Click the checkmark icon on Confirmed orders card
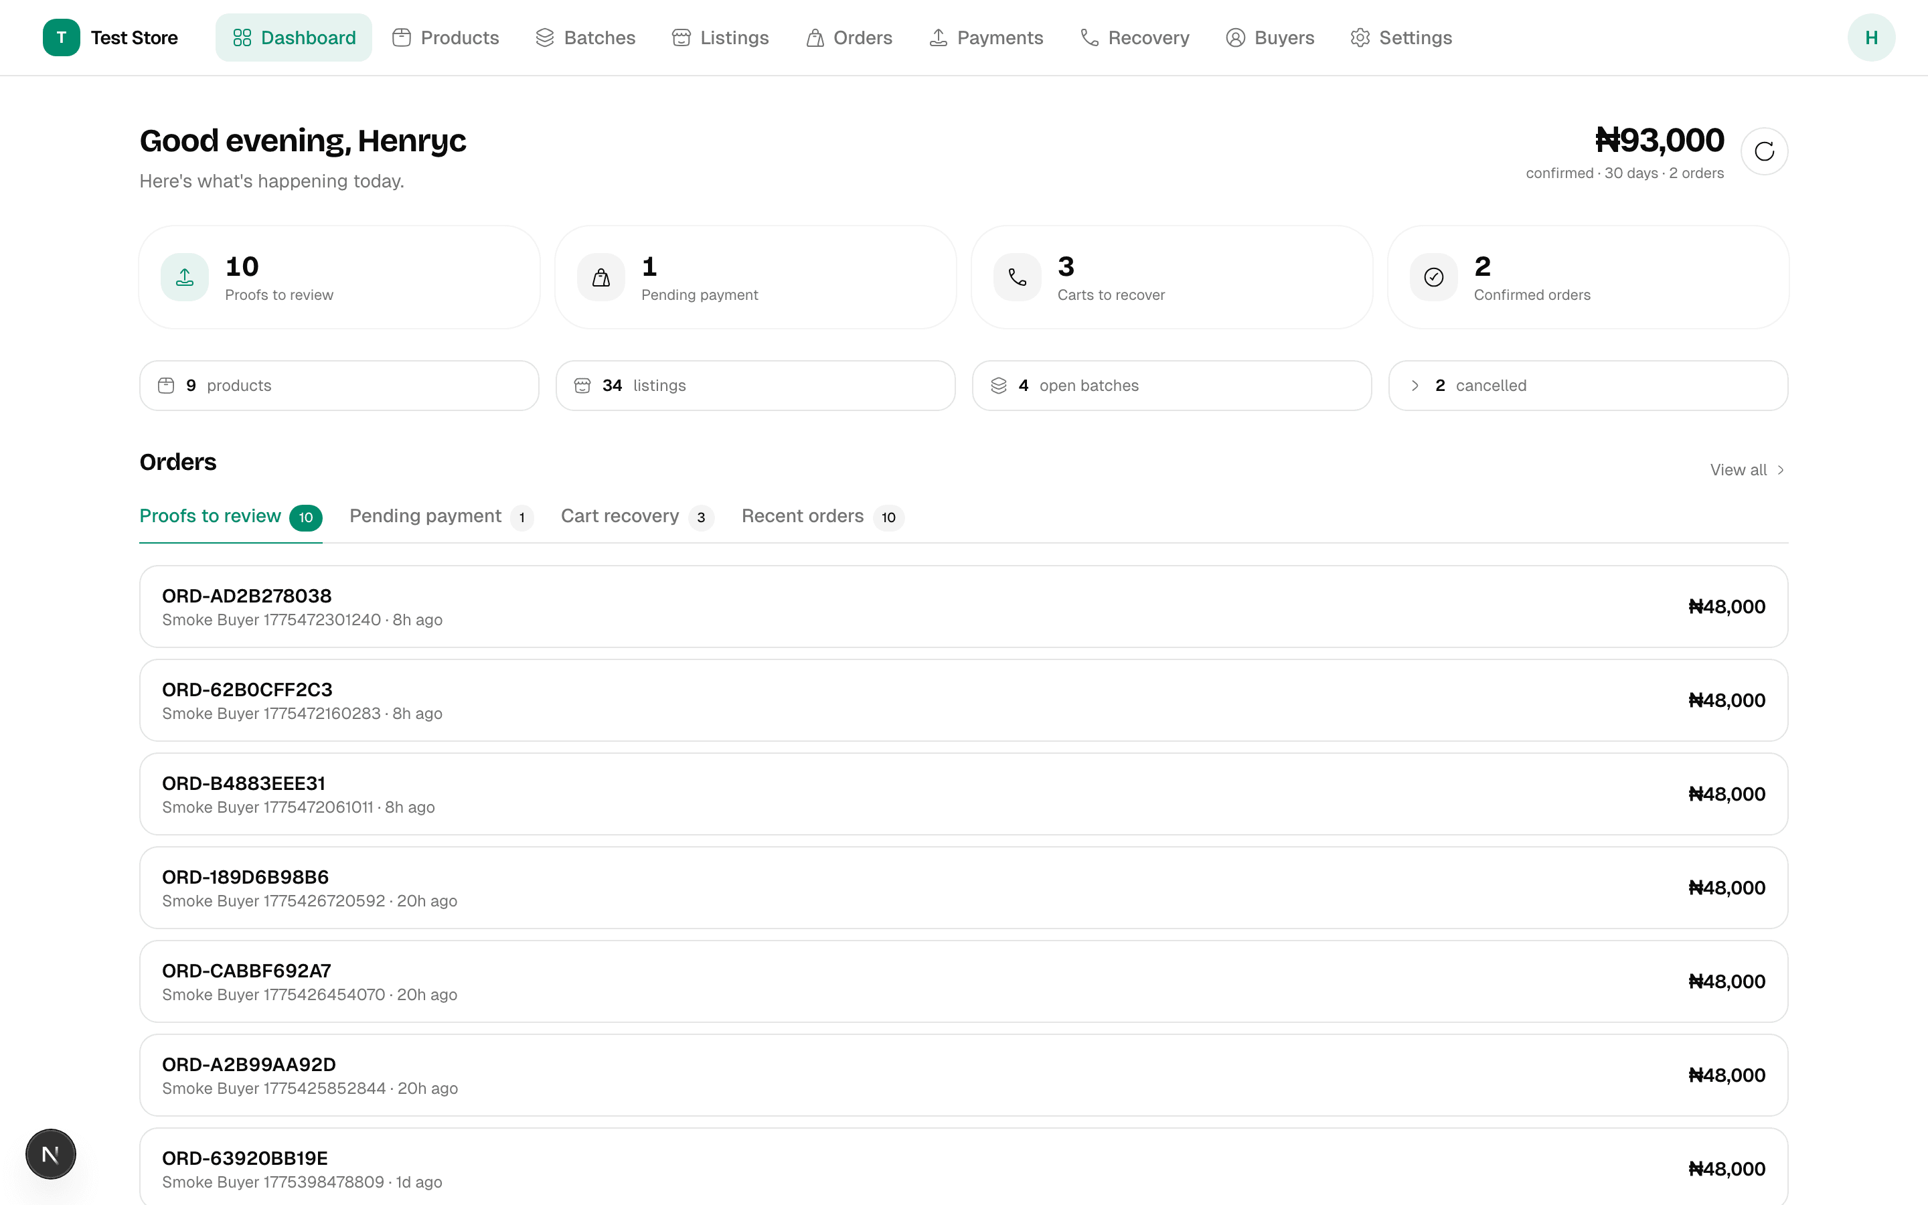 [x=1433, y=276]
